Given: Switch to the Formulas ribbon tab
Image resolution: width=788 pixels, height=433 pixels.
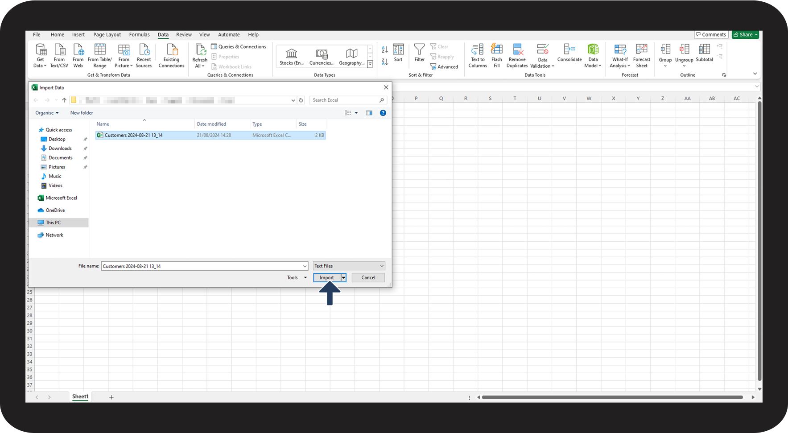Looking at the screenshot, I should 139,34.
